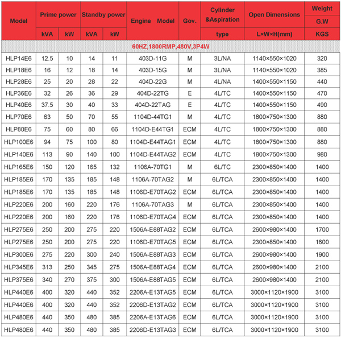Click the "60HZ,1800RMP,480V,3P4W" banner row
This screenshot has width=341, height=338.
[170, 47]
